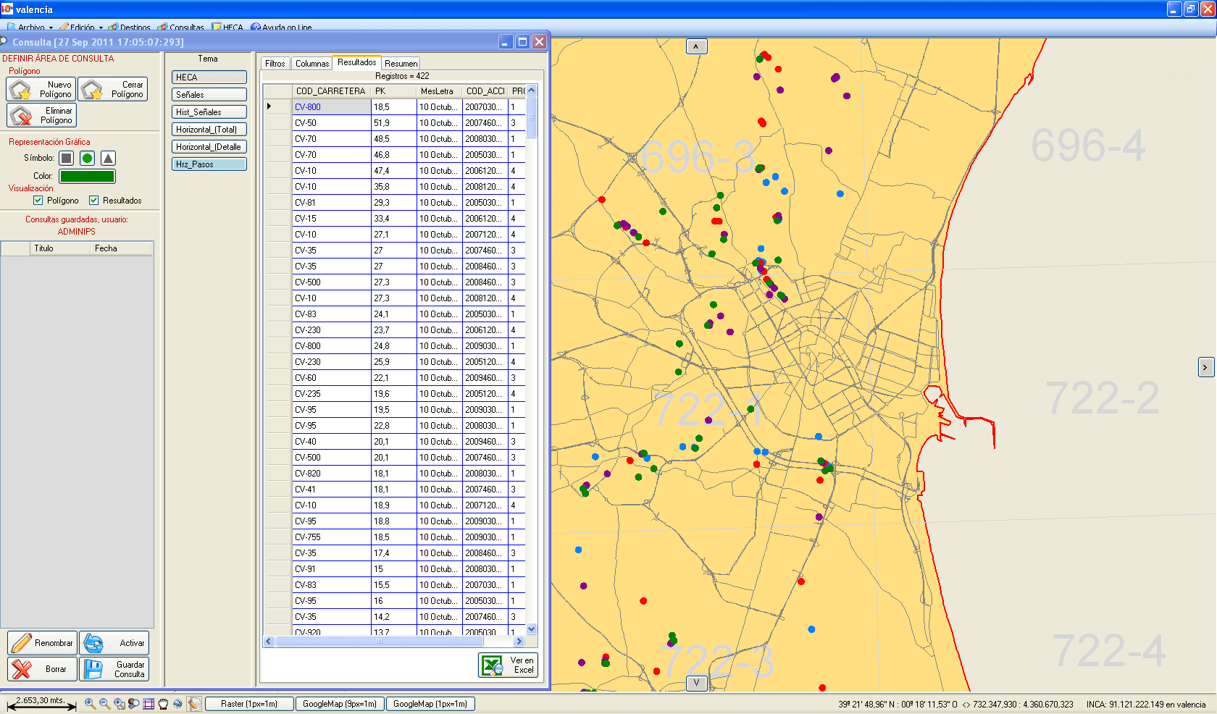The height and width of the screenshot is (714, 1217).
Task: Click the Ver en Excel export icon
Action: (493, 665)
